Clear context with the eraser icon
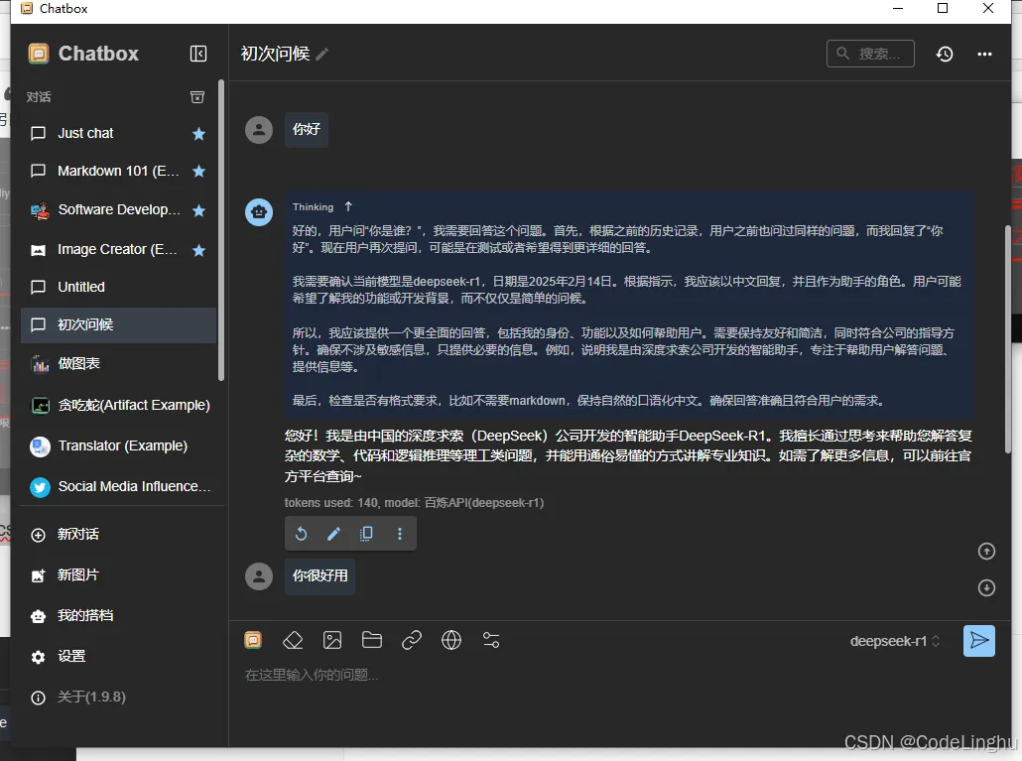 (x=293, y=641)
